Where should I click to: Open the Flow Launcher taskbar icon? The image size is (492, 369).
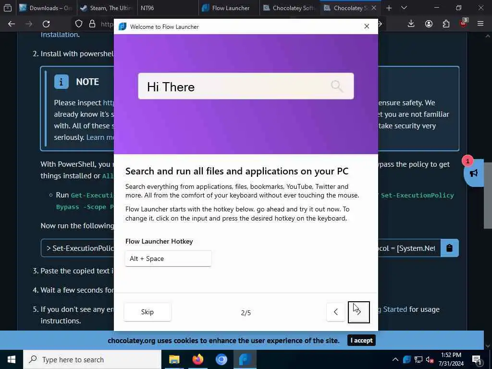coord(245,359)
